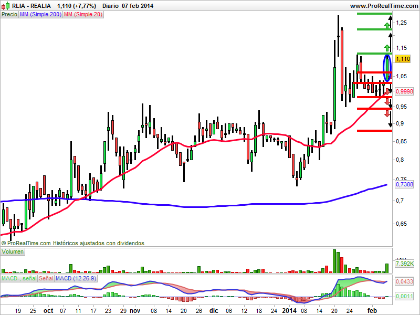Click the blue ellipse around last candle
Screen dimensions: 420x315
[x=387, y=68]
